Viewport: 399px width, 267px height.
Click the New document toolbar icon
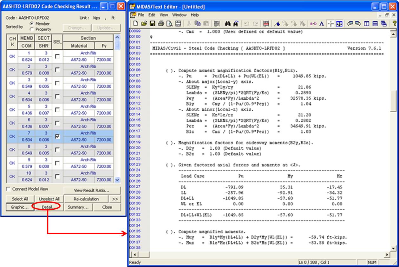coord(135,23)
